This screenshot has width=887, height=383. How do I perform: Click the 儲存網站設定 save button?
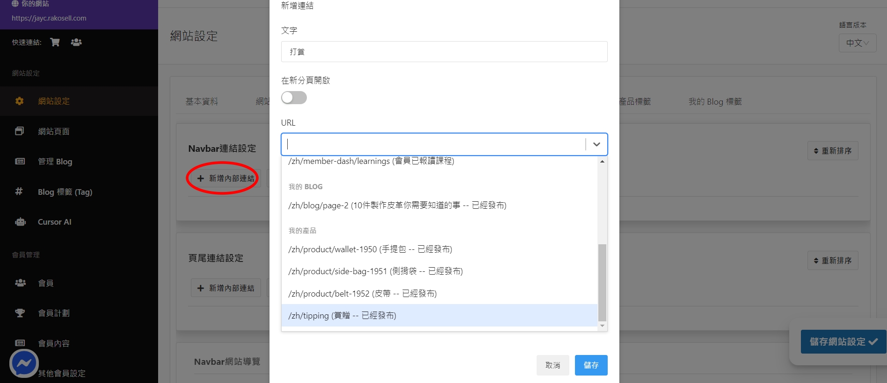tap(843, 342)
